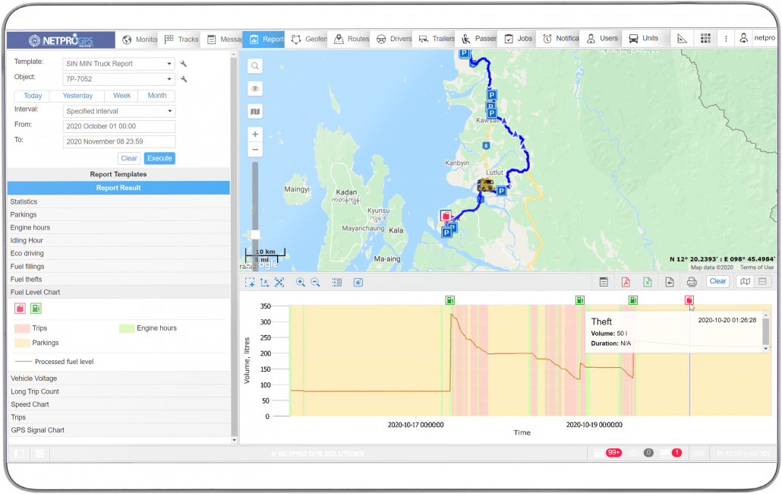Screen dimensions: 782x494
Task: Open the apps grid icon in header
Action: click(705, 38)
